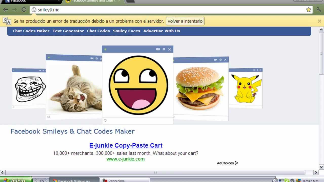Go forward with the browser forward arrow

point(15,10)
